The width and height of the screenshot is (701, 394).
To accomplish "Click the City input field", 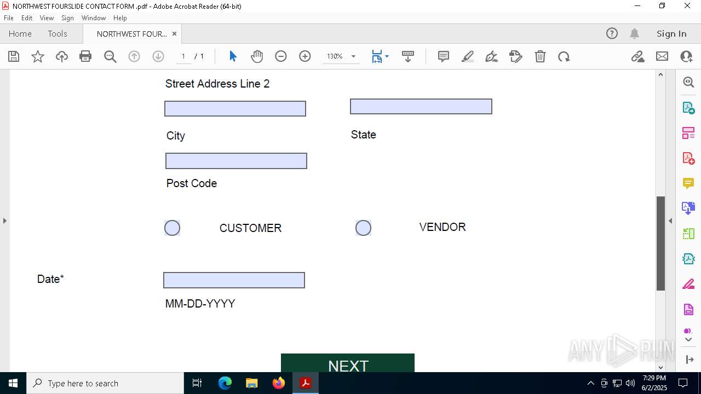I will [x=235, y=108].
